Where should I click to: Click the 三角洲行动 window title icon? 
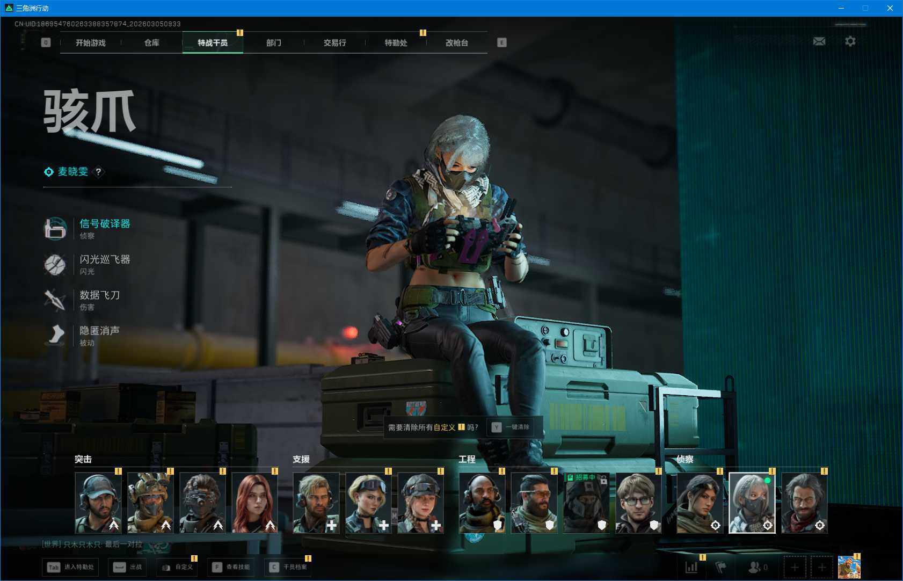(x=9, y=8)
